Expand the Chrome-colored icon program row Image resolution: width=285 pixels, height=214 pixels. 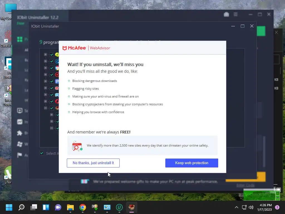click(x=45, y=68)
